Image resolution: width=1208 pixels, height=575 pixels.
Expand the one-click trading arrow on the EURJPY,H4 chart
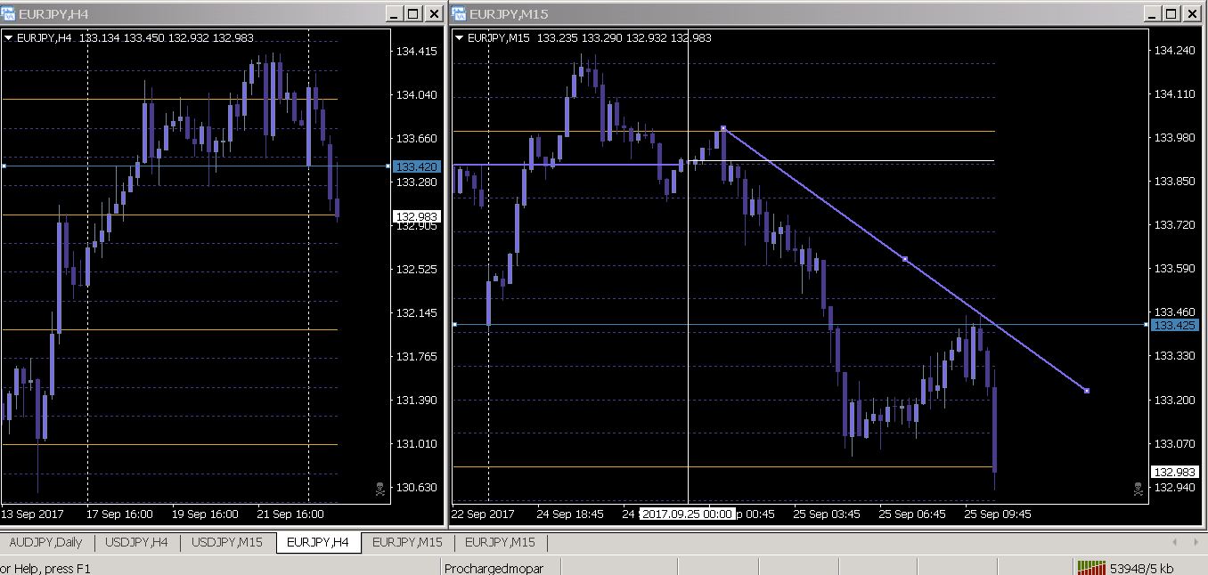(x=9, y=37)
